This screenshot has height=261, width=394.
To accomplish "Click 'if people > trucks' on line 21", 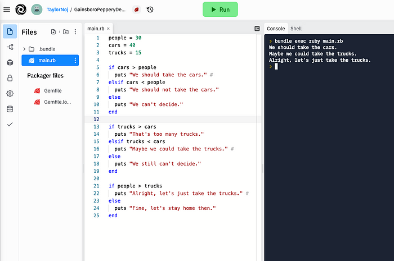I will [x=135, y=186].
